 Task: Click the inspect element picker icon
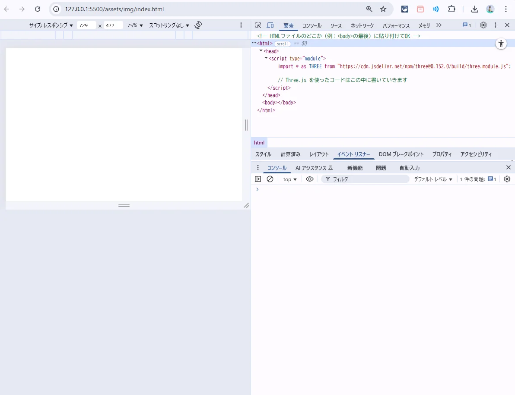point(258,25)
